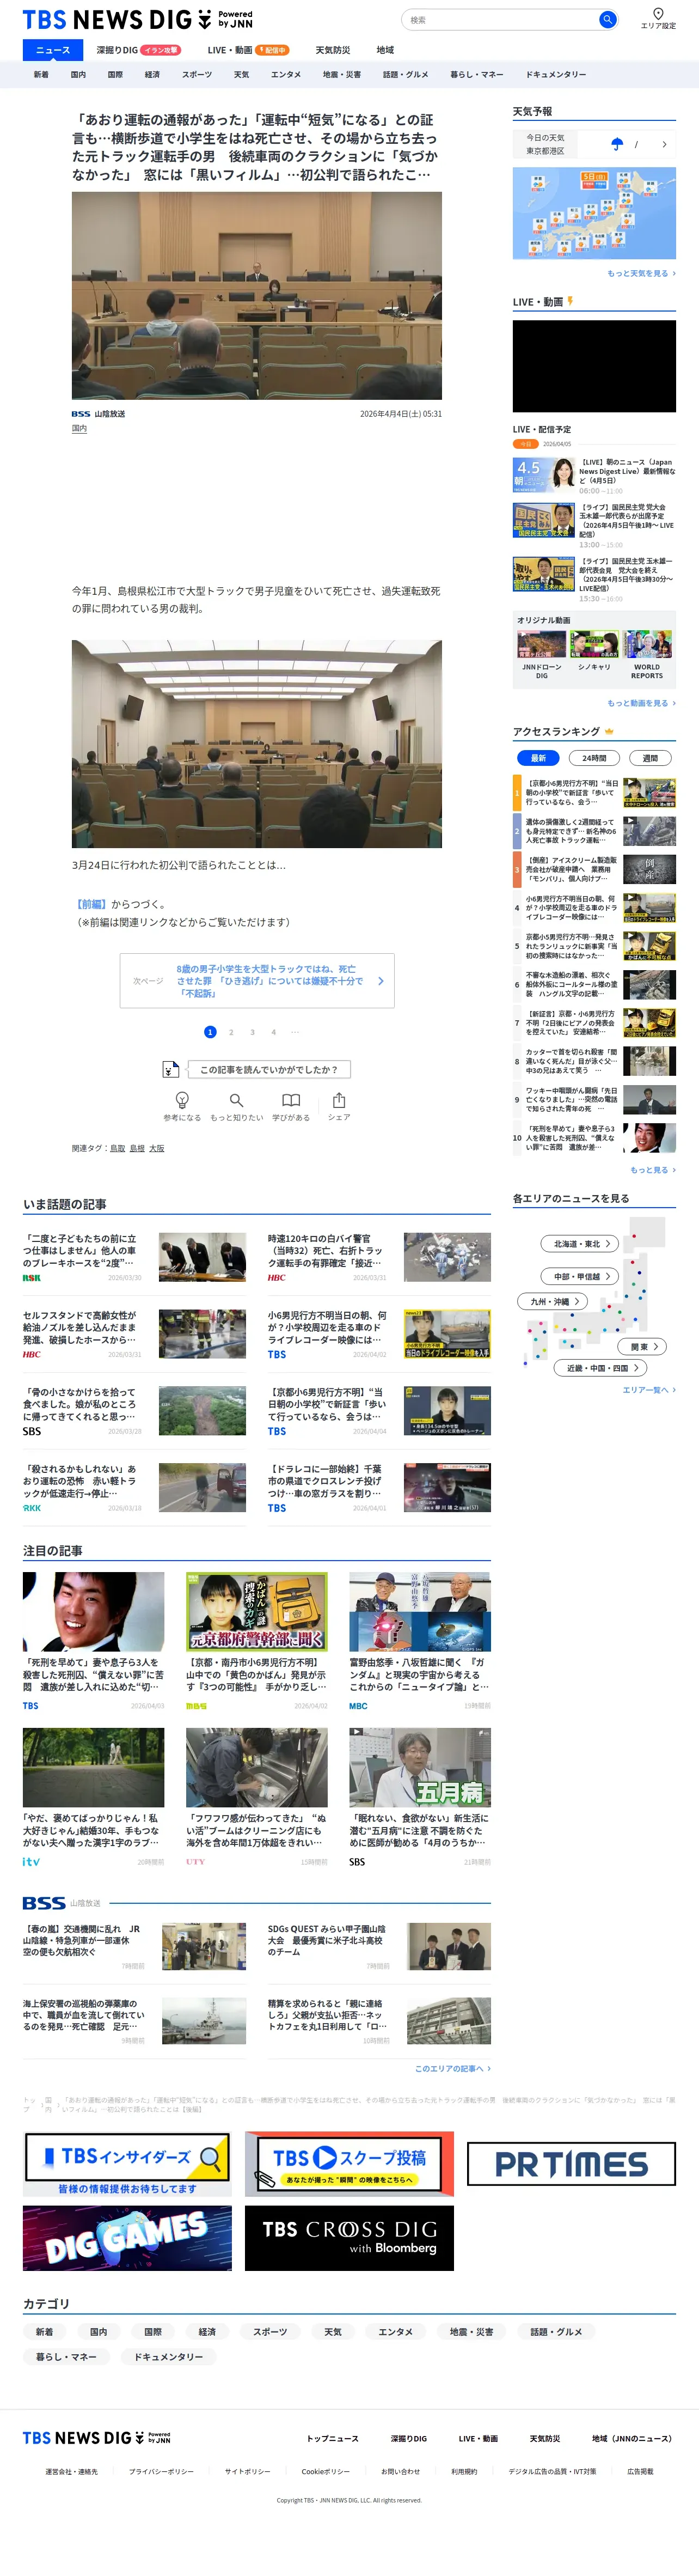The height and width of the screenshot is (2576, 699).
Task: Select the 24時間 ranking toggle
Action: pos(594,758)
